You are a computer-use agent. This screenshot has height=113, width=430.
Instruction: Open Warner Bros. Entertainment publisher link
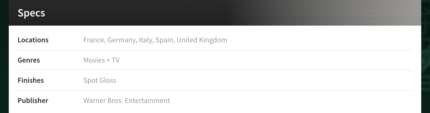pos(127,100)
